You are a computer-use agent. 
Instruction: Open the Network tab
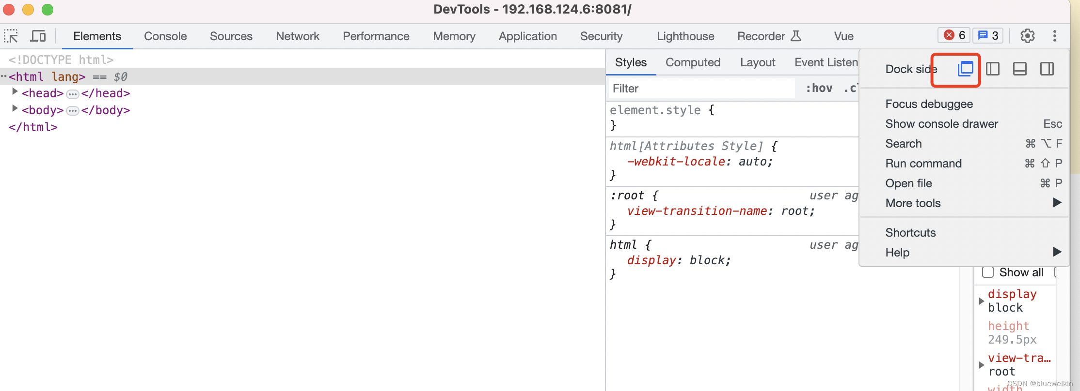[298, 36]
